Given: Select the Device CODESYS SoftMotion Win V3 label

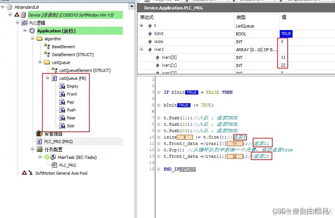Looking at the screenshot, I should 71,15.
